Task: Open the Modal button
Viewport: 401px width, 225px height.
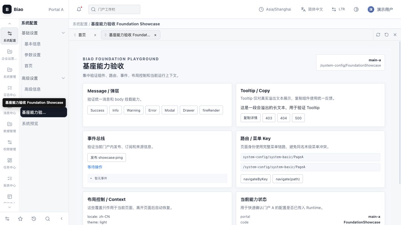Action: [x=170, y=110]
